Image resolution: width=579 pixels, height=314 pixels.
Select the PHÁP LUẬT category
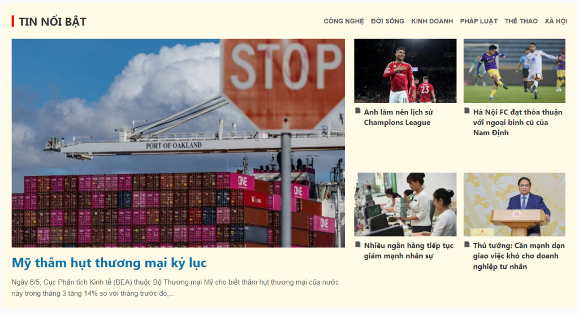pyautogui.click(x=478, y=21)
